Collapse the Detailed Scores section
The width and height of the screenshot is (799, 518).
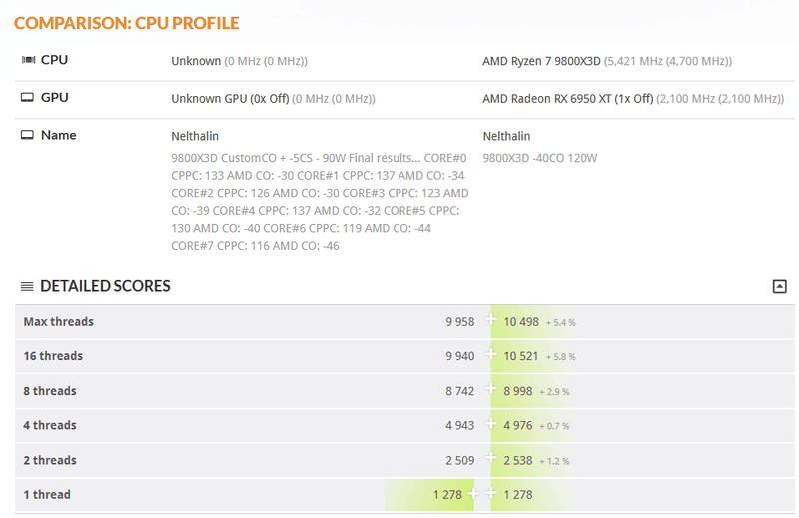click(779, 287)
